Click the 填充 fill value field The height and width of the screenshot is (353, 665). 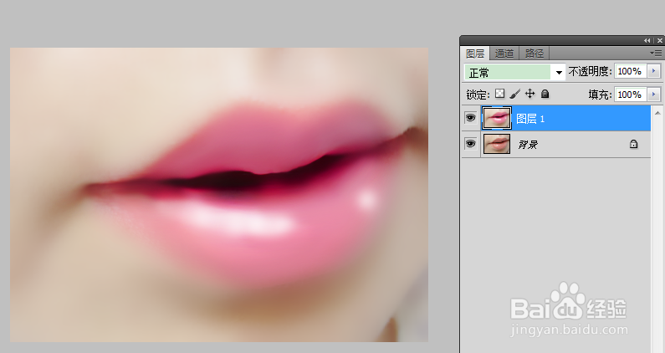[x=630, y=95]
